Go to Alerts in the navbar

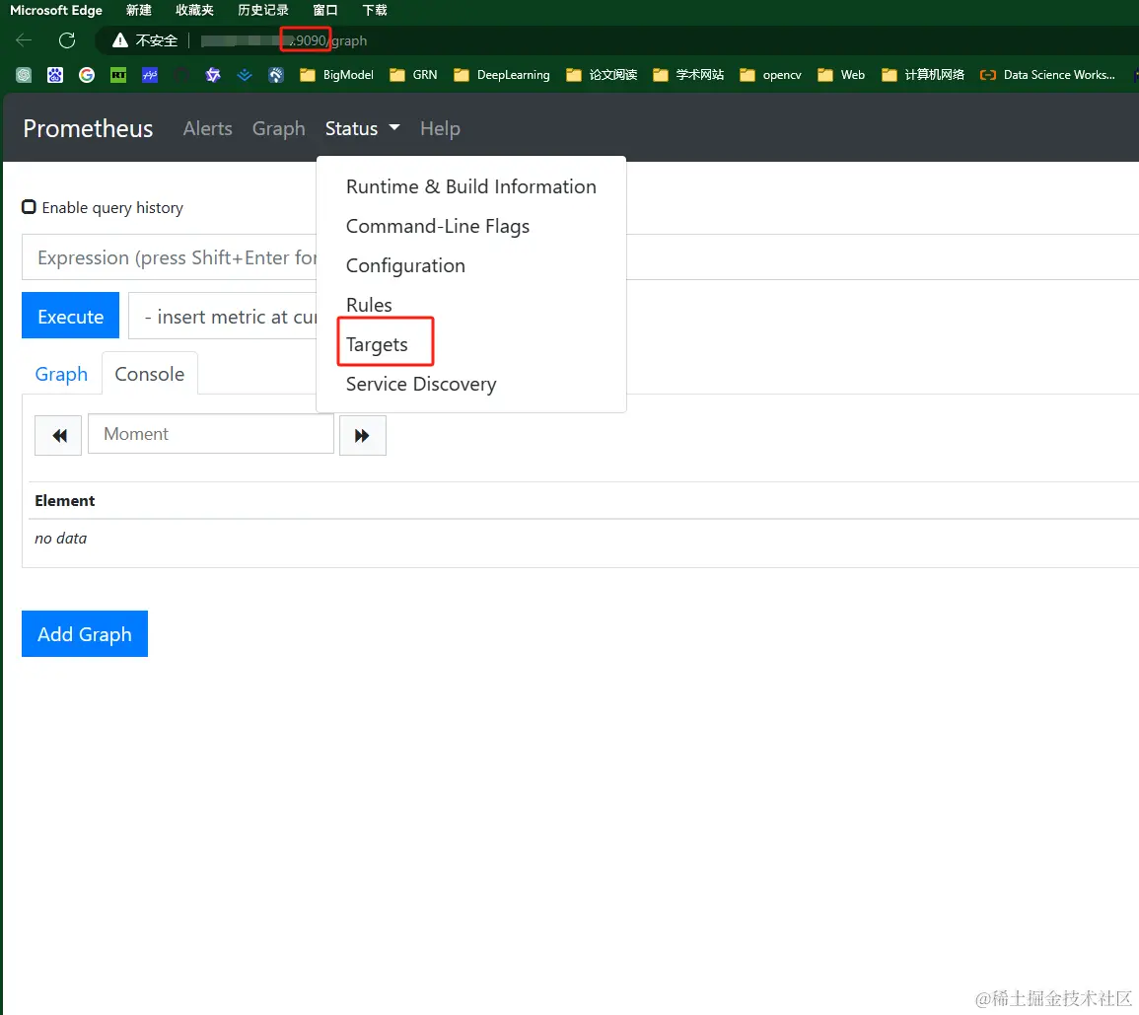tap(208, 128)
